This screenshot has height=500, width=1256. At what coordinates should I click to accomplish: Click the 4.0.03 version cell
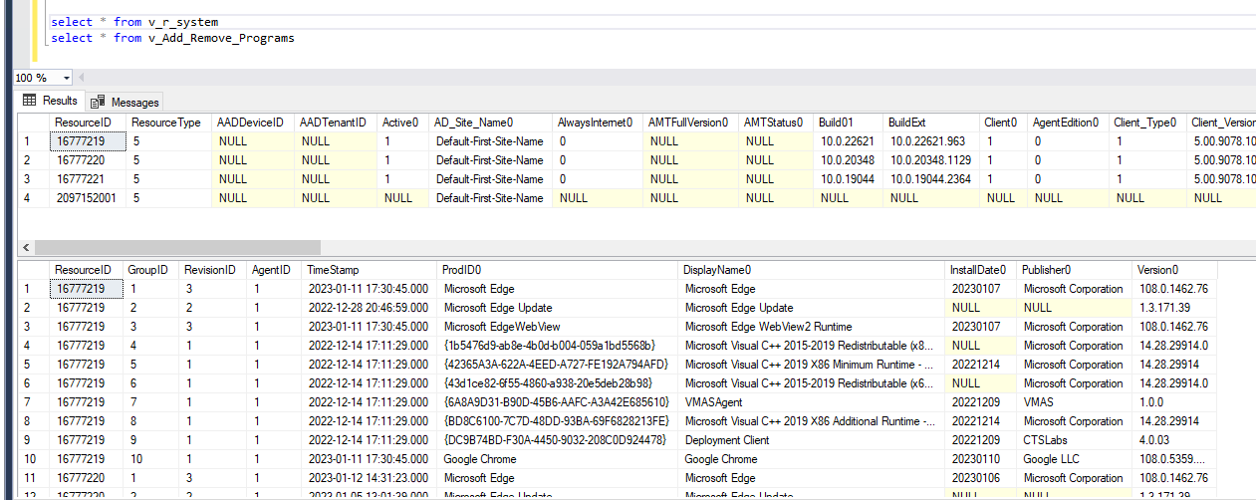1174,440
